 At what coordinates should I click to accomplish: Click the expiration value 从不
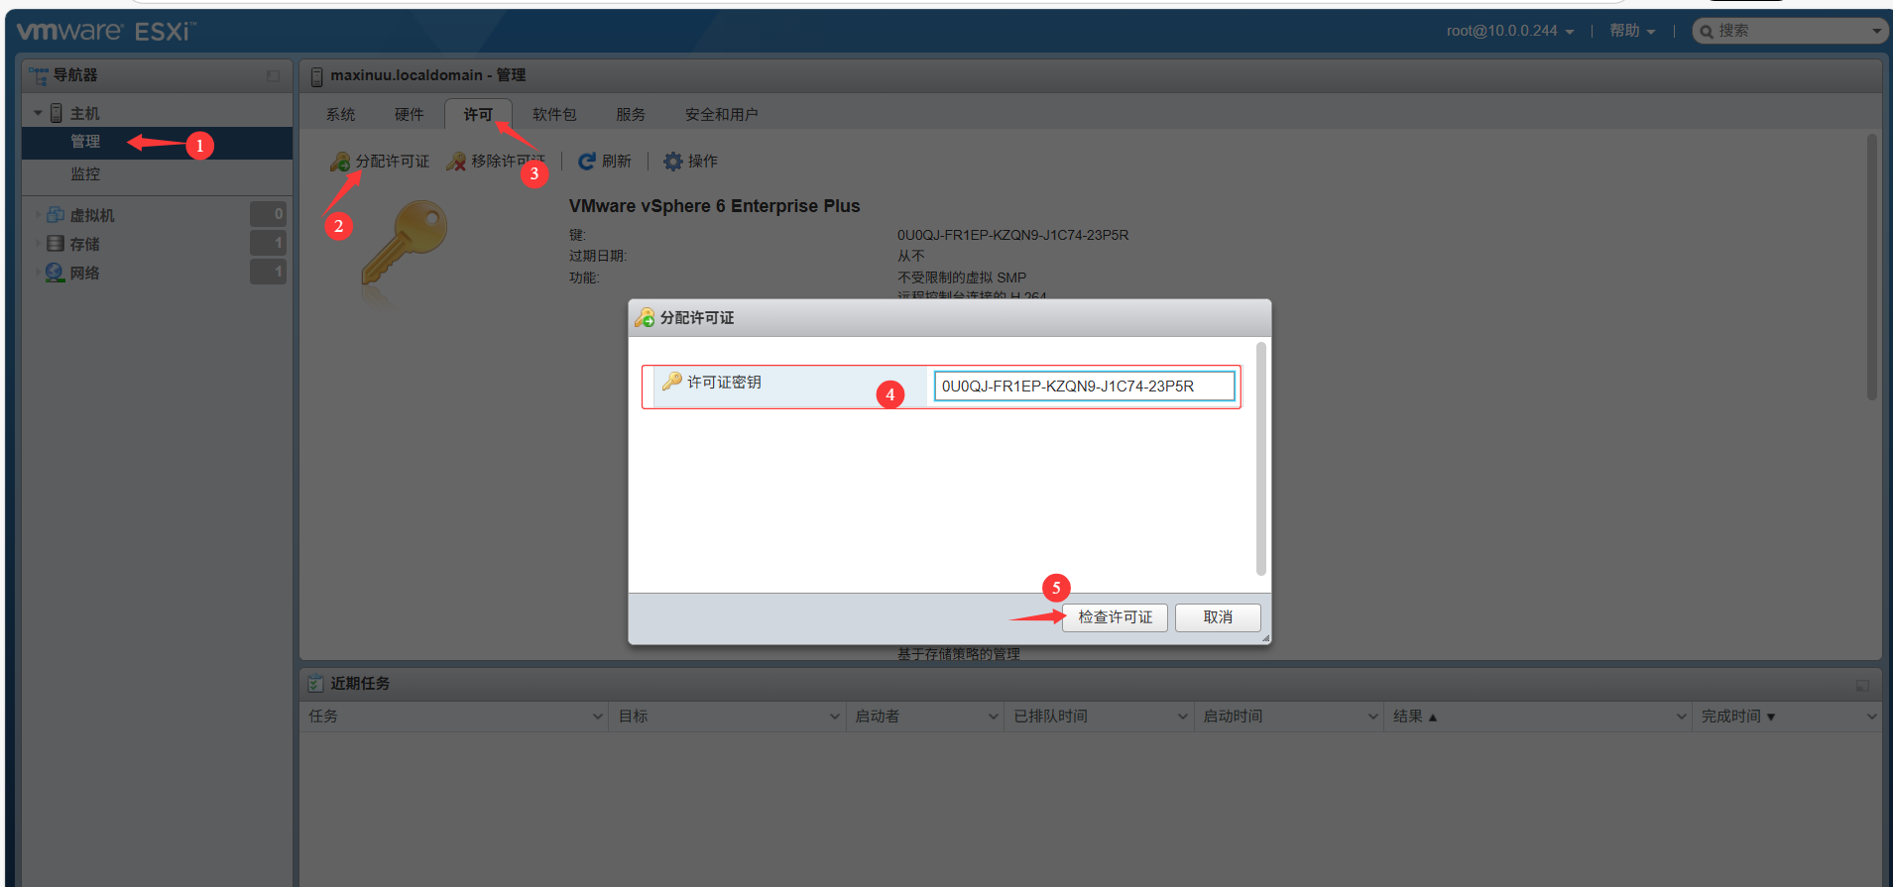point(910,257)
